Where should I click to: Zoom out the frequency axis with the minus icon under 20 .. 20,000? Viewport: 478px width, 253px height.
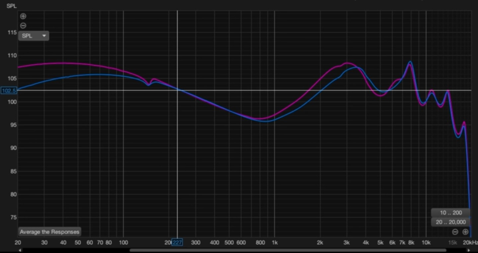pos(455,232)
